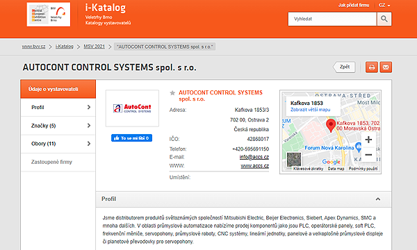Mark exhibitor as favorite with star
Screen dimensions: 417x250
coord(172,93)
